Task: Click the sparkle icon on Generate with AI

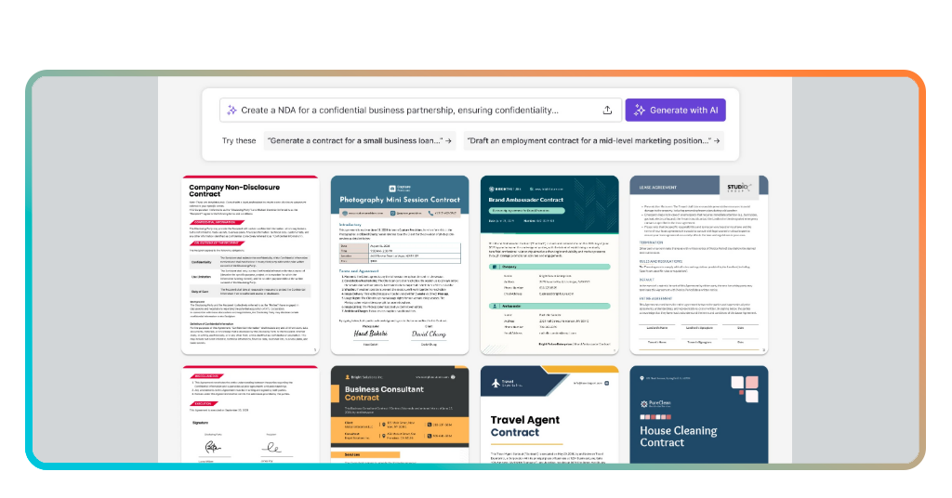Action: click(639, 110)
